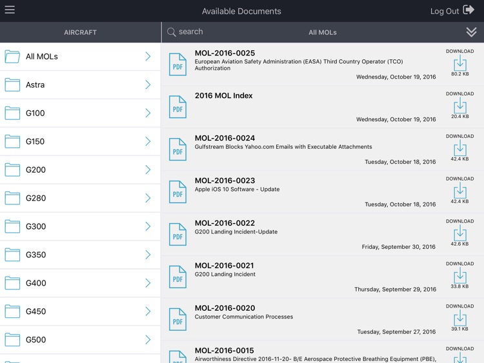Download MOL-2016-0023 document
This screenshot has height=363, width=484.
pyautogui.click(x=460, y=190)
